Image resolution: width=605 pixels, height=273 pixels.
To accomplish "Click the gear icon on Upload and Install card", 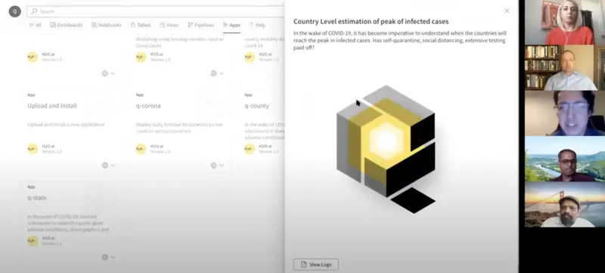I will (x=105, y=165).
